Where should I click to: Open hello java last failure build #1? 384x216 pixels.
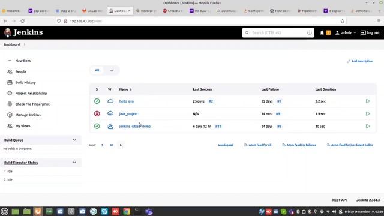[279, 101]
